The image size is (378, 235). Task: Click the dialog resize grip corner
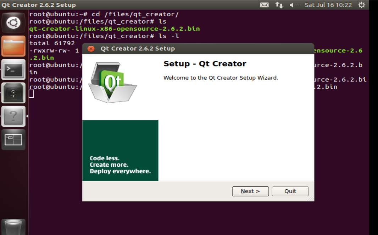[x=311, y=198]
